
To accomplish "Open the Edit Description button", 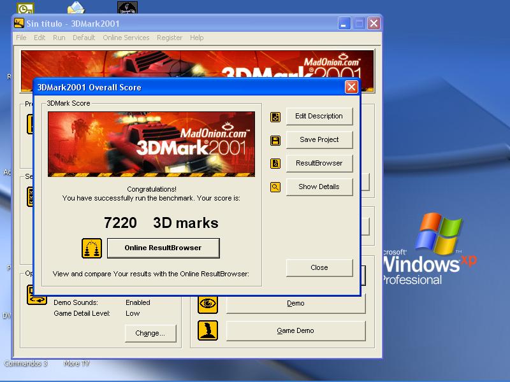I will click(x=319, y=117).
